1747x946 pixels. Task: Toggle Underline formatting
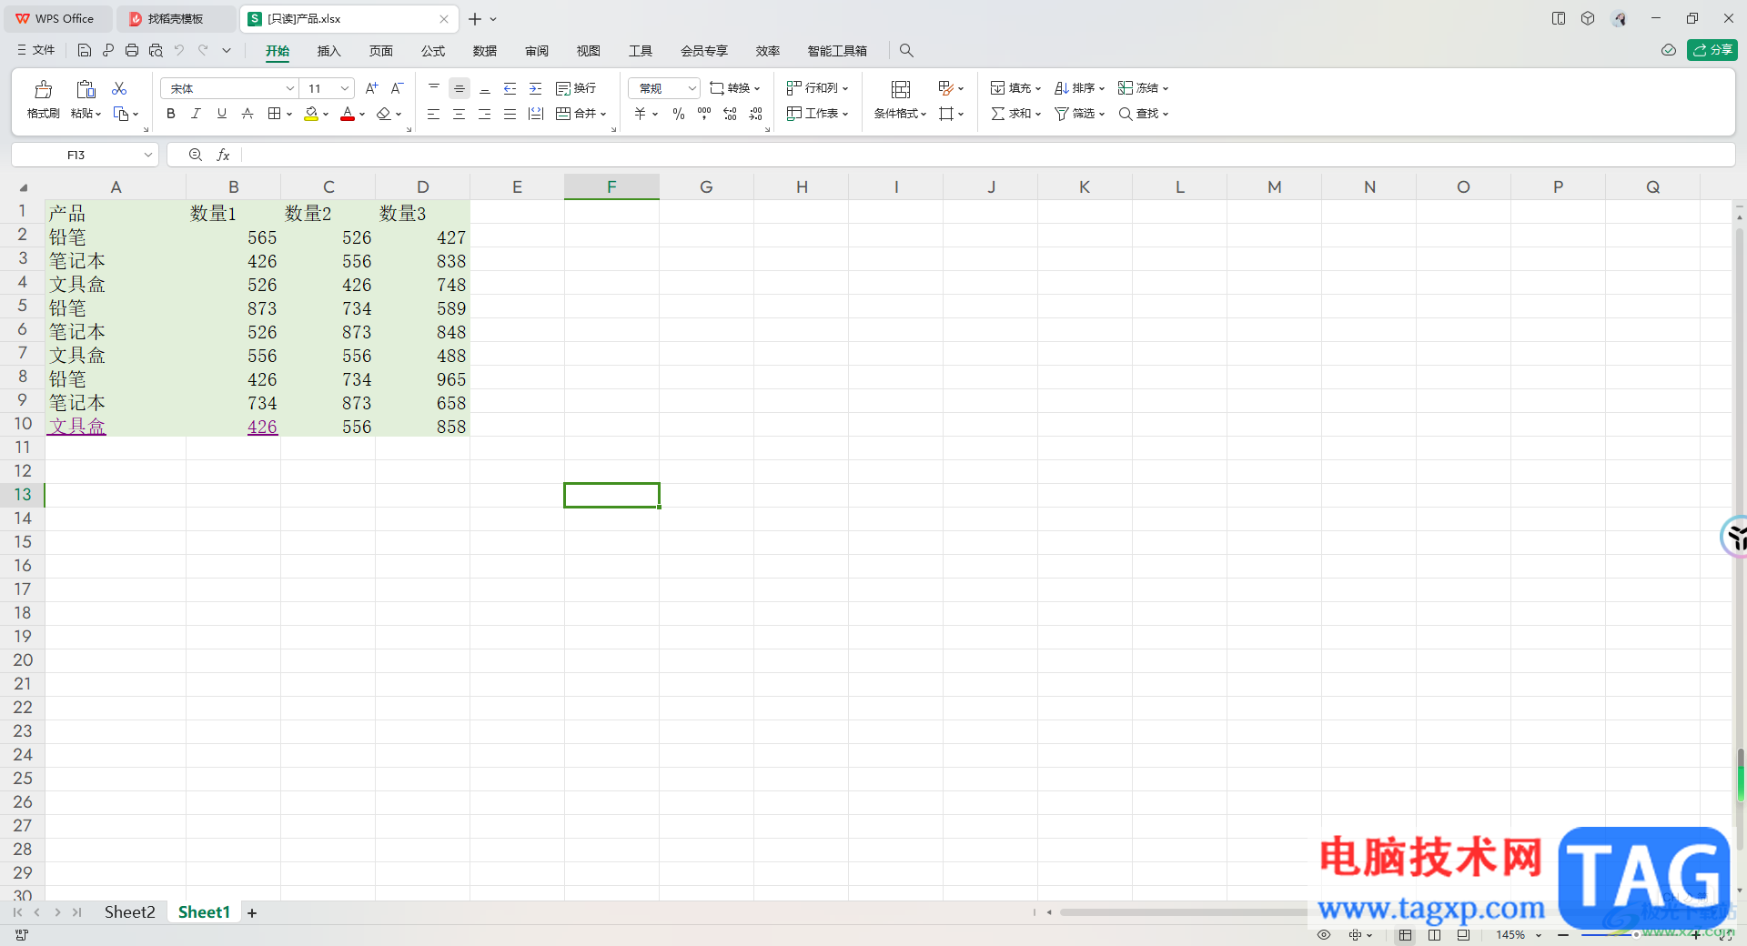pos(222,114)
